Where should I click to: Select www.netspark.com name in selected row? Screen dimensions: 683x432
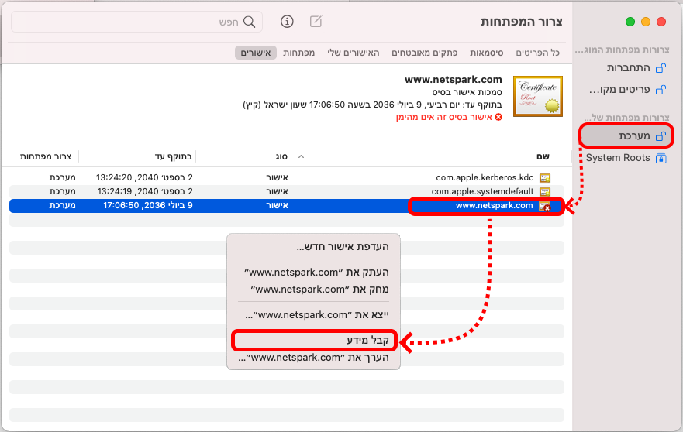pos(494,206)
